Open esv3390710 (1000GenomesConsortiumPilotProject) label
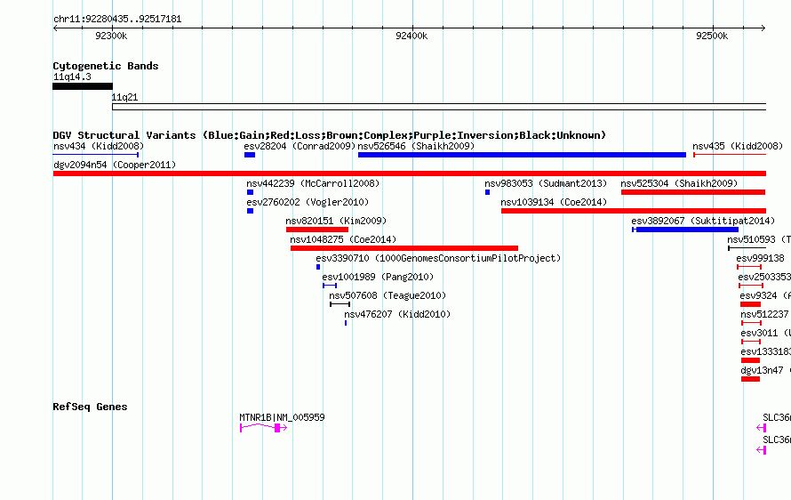The height and width of the screenshot is (500, 791). (x=438, y=258)
